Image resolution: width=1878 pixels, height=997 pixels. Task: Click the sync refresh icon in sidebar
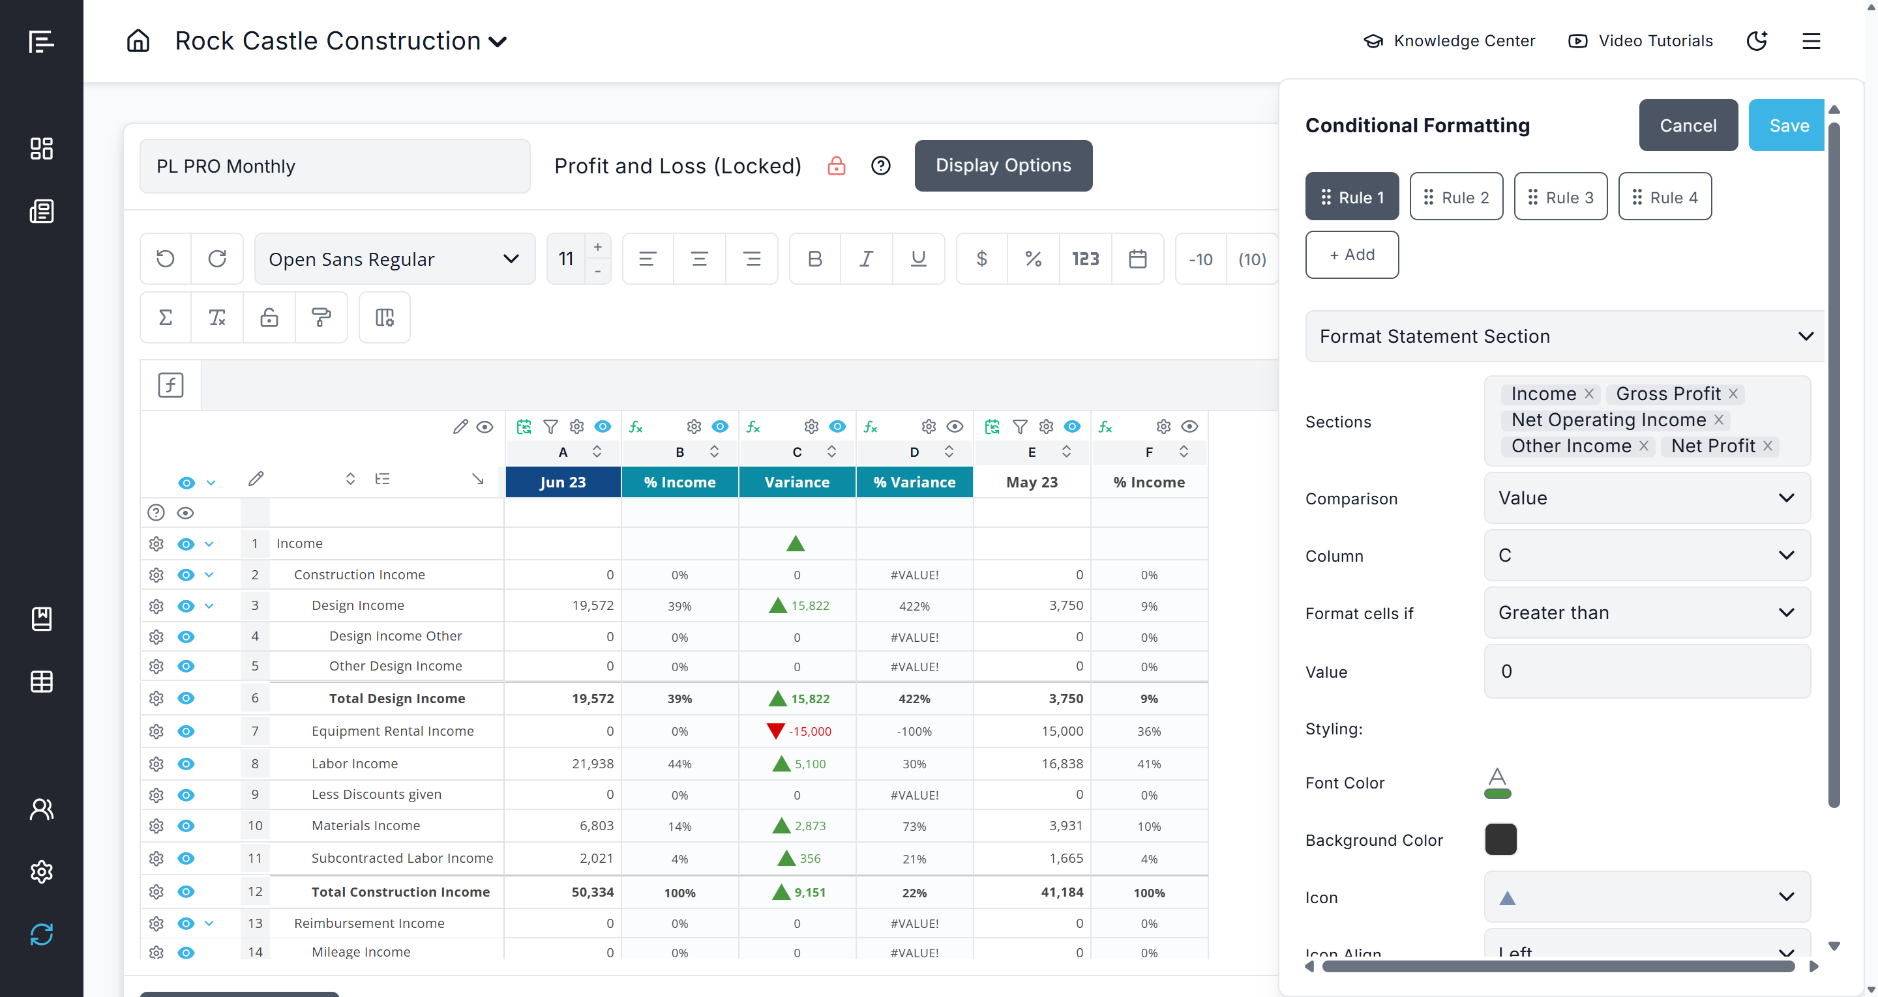click(42, 934)
